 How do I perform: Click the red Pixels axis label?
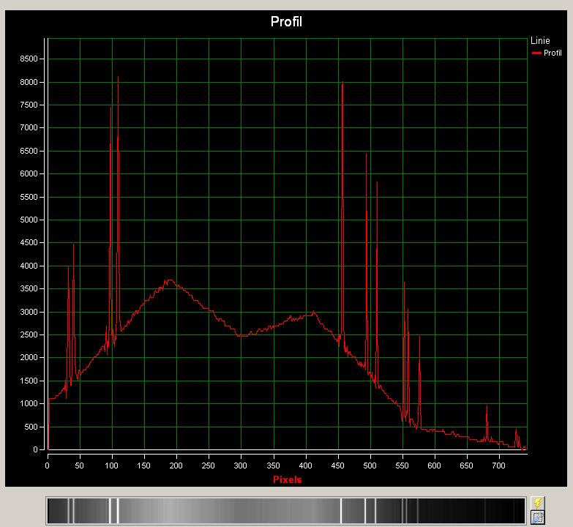point(287,479)
